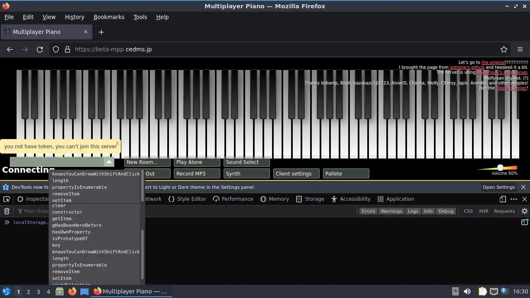Image resolution: width=530 pixels, height=298 pixels.
Task: Open the file manager from the taskbar
Action: 60,291
